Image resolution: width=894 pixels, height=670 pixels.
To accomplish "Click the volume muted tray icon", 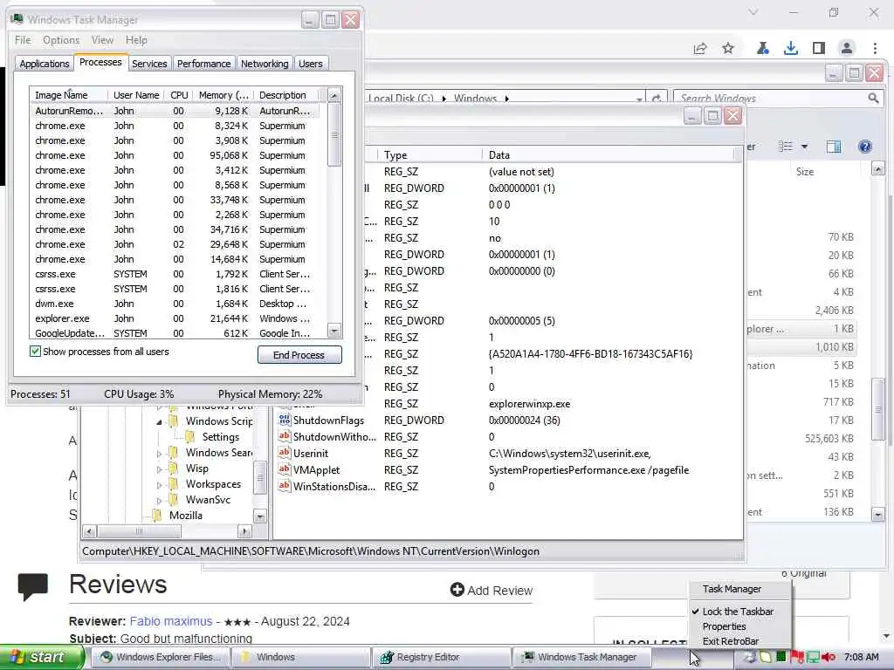I will pyautogui.click(x=829, y=657).
